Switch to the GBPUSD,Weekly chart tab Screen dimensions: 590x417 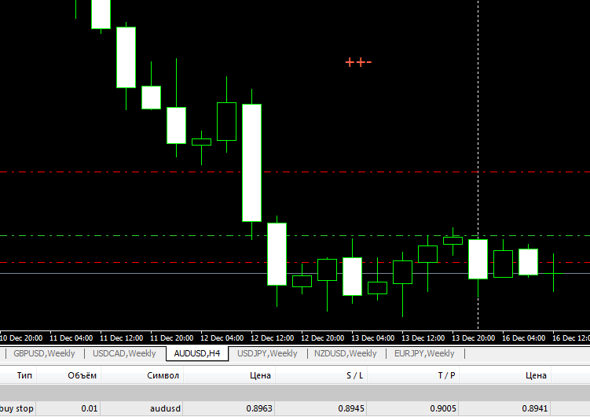coord(45,354)
